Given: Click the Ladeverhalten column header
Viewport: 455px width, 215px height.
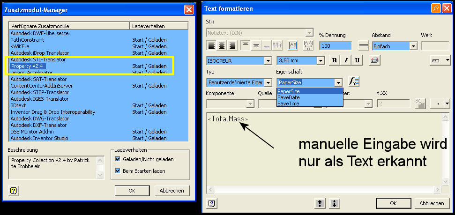Looking at the screenshot, I should (159, 26).
